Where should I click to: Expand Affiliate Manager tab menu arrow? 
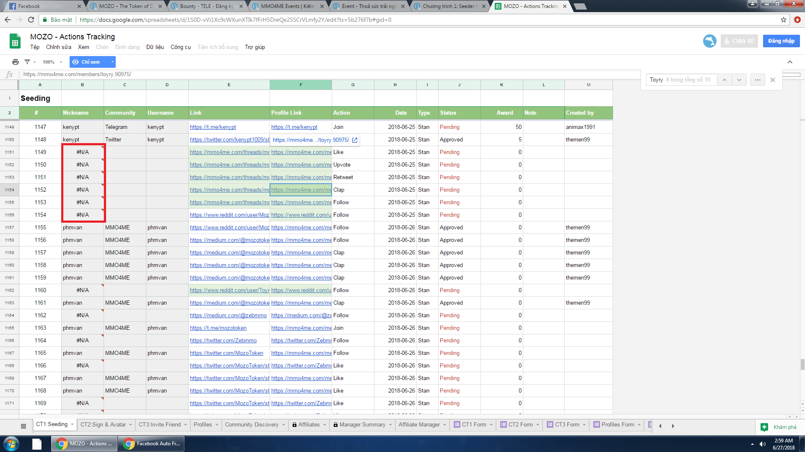(x=445, y=425)
